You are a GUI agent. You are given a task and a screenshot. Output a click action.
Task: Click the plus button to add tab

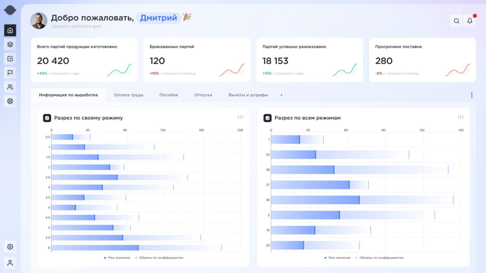pos(281,95)
